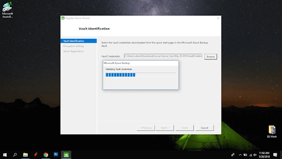Click the Vault Credentials path field
This screenshot has height=159, width=282.
tap(163, 56)
